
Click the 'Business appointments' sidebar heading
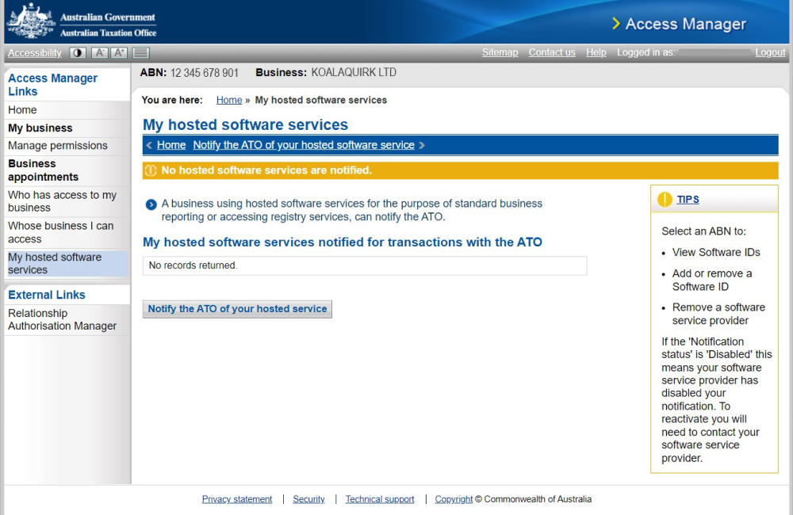(x=43, y=170)
